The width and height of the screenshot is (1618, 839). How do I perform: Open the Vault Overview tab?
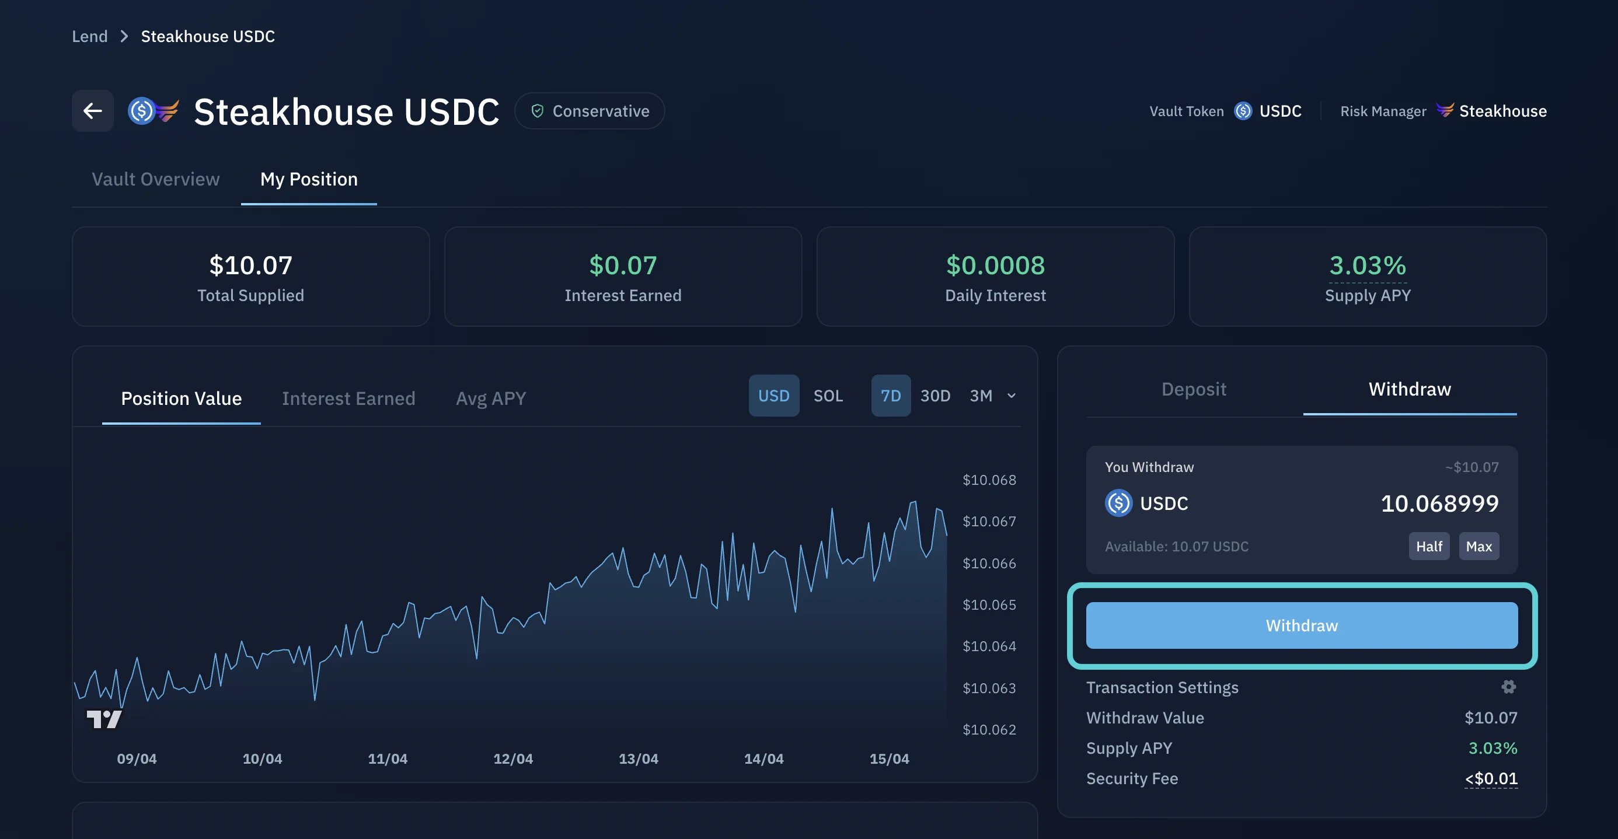pyautogui.click(x=156, y=179)
